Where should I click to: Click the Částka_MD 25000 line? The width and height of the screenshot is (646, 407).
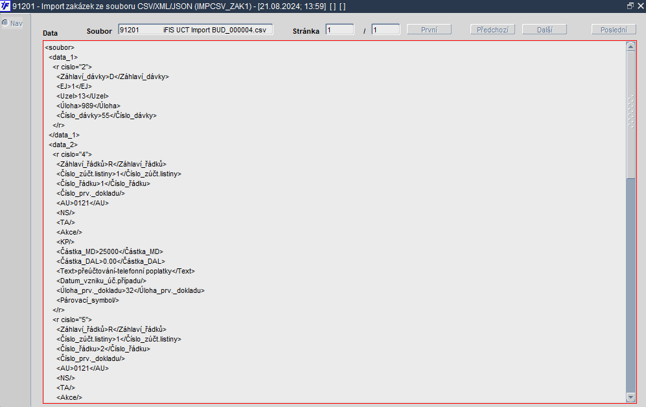110,251
